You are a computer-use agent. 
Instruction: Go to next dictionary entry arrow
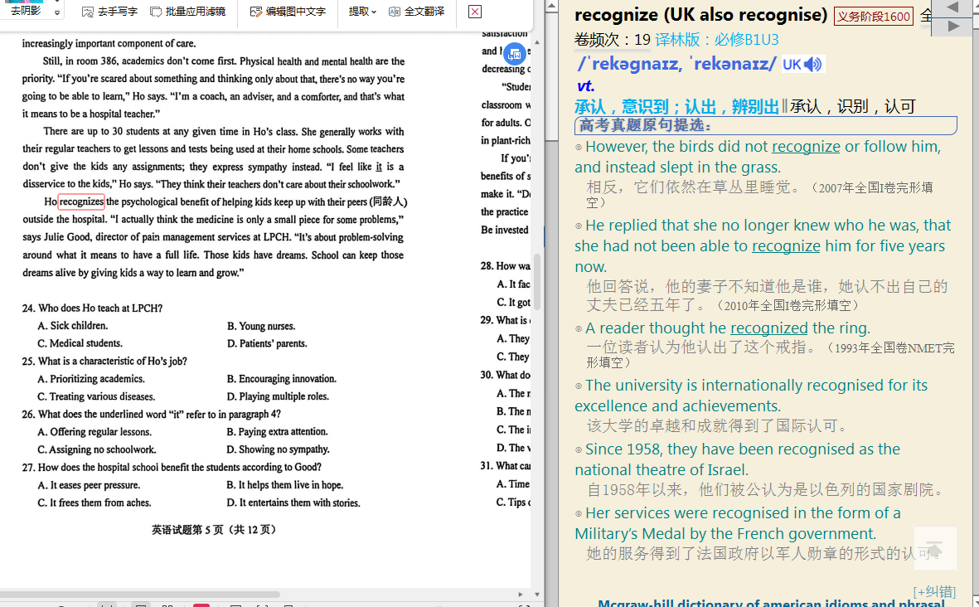pyautogui.click(x=952, y=27)
